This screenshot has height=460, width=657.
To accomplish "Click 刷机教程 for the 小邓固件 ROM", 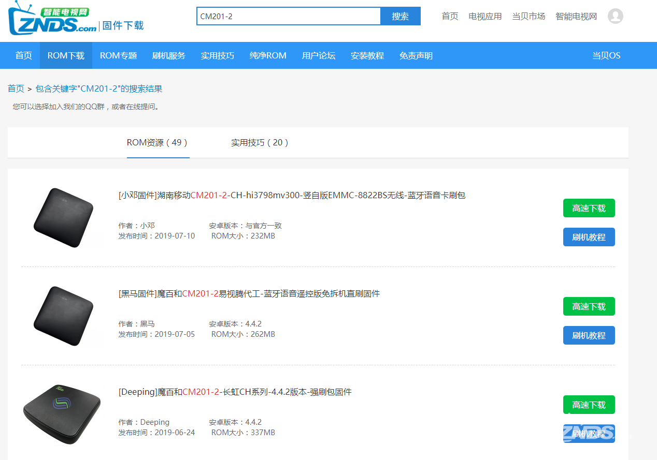I will coord(589,237).
